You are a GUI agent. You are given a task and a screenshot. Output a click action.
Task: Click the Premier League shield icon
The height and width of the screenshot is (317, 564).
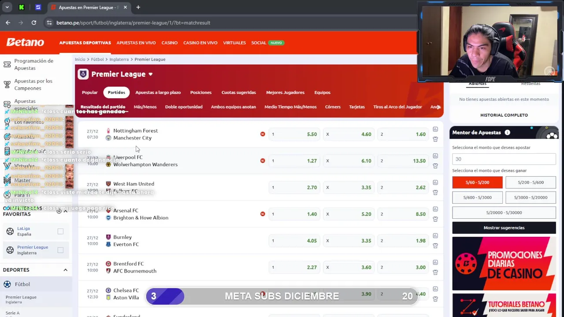tap(83, 74)
